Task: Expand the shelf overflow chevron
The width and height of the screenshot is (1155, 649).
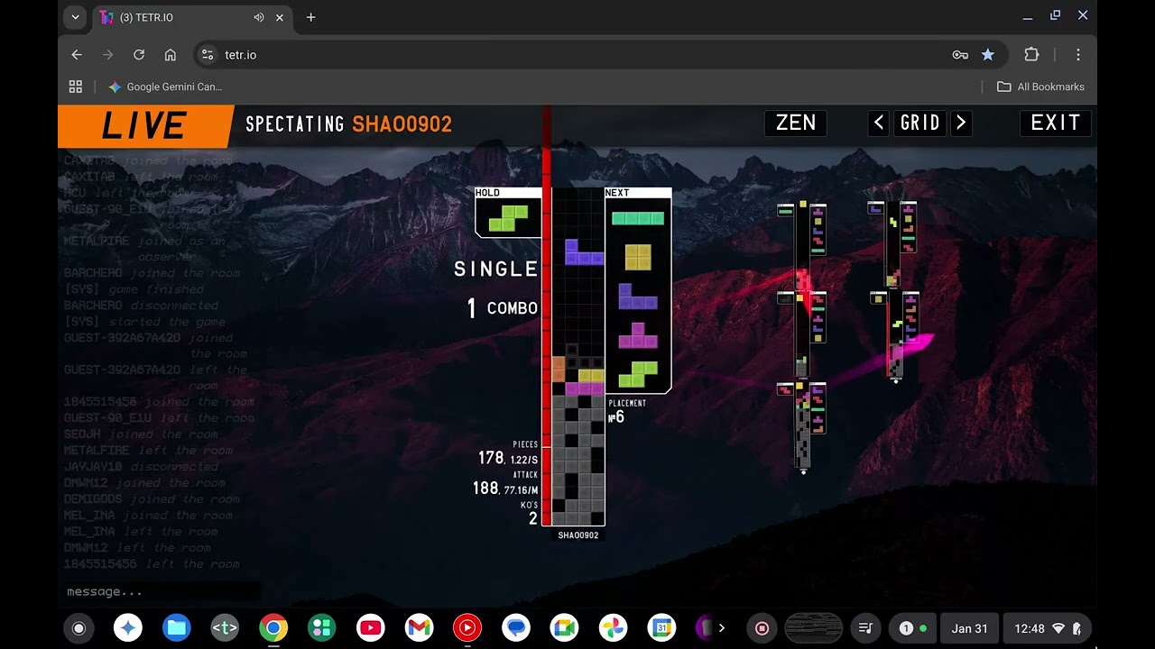Action: click(x=721, y=628)
